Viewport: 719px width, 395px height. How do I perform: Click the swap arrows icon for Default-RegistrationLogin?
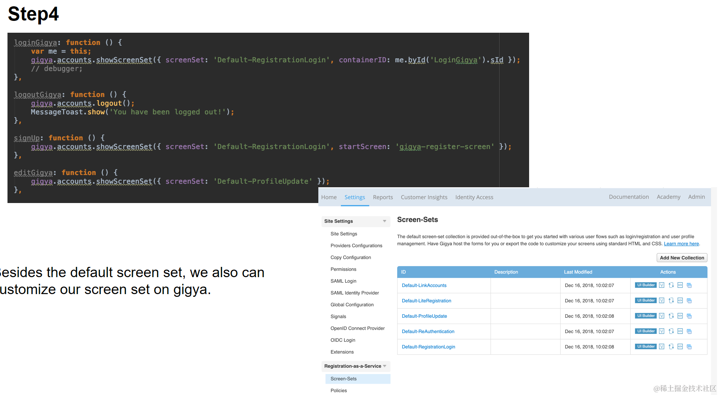click(671, 347)
